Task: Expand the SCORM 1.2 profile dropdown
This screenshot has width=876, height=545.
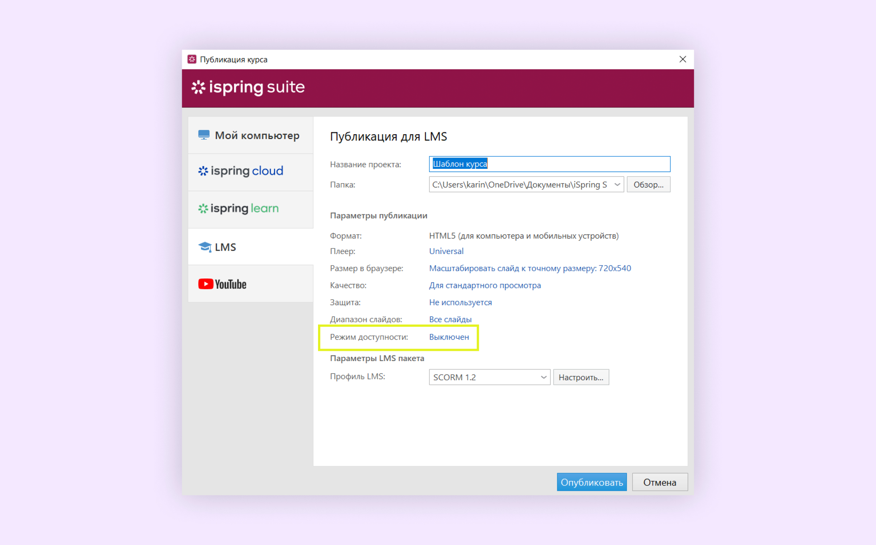Action: pyautogui.click(x=489, y=377)
